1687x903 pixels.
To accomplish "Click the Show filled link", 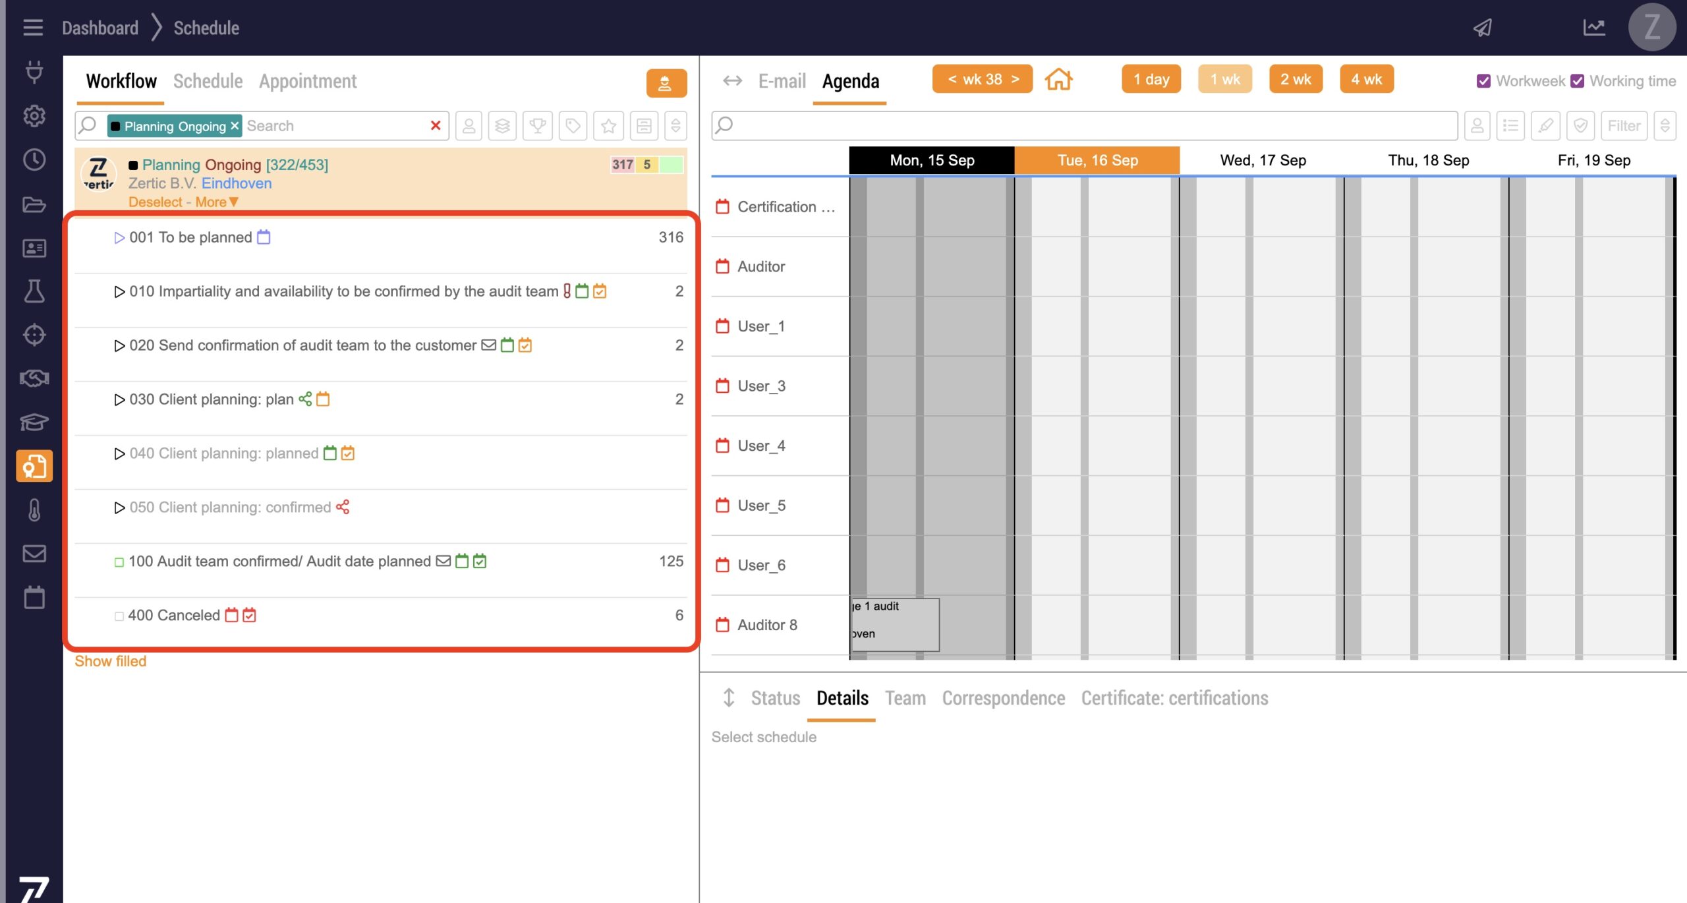I will pyautogui.click(x=110, y=661).
